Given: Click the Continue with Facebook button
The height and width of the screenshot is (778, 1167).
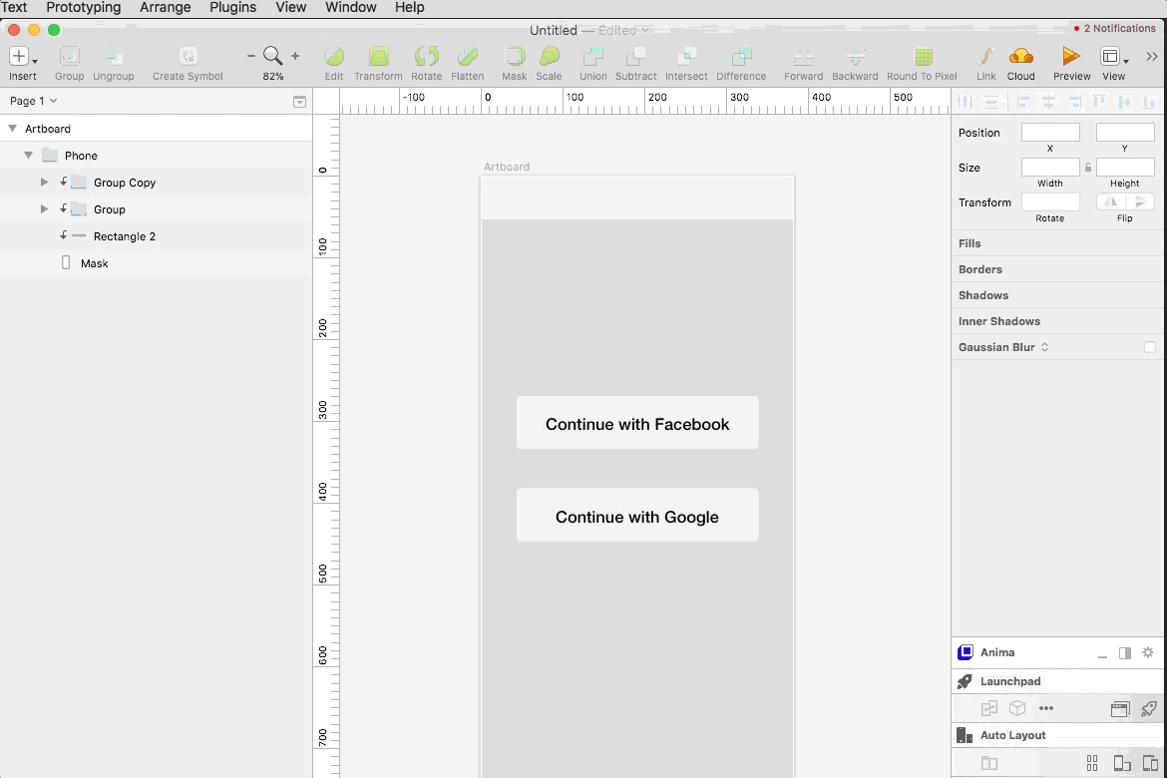Looking at the screenshot, I should [x=637, y=423].
